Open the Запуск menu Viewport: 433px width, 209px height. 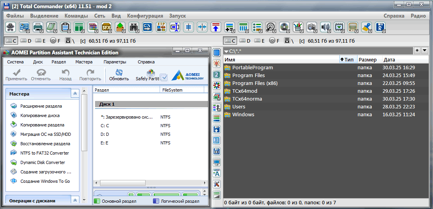click(x=178, y=16)
